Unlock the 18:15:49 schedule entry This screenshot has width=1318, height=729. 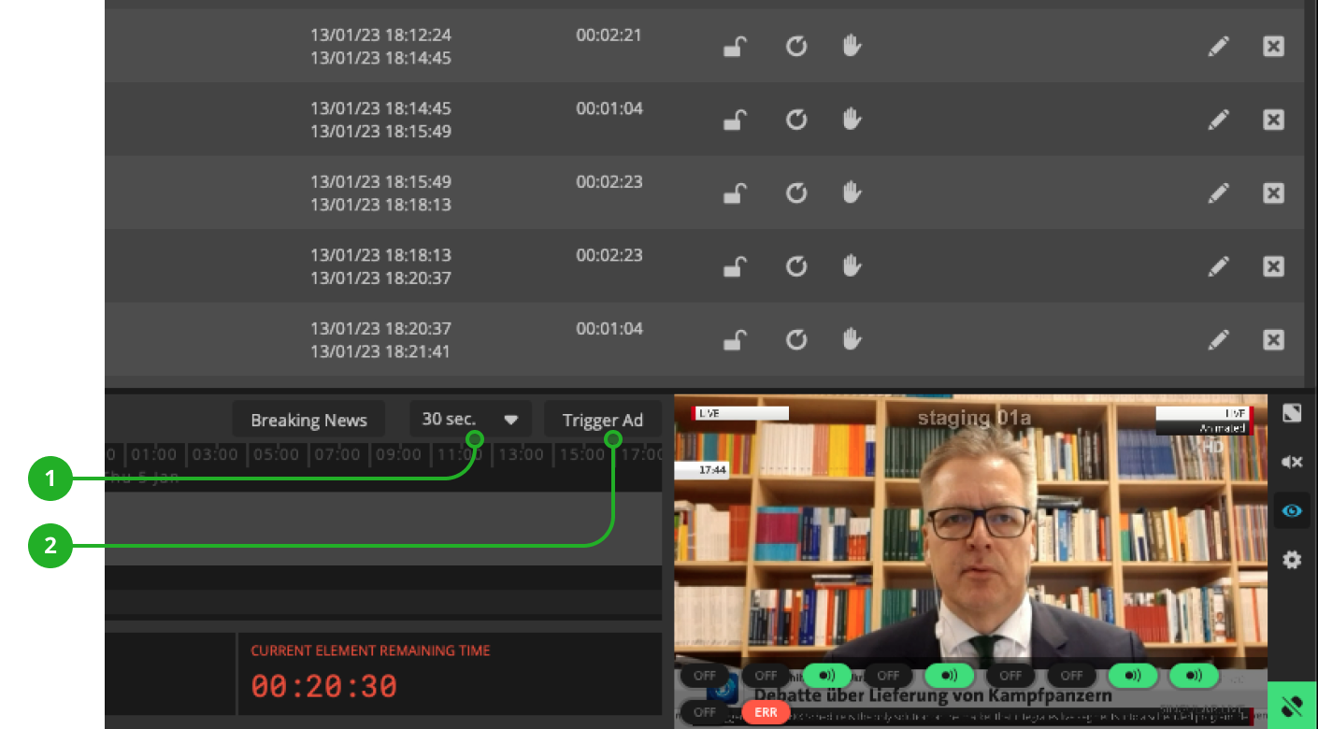tap(736, 193)
